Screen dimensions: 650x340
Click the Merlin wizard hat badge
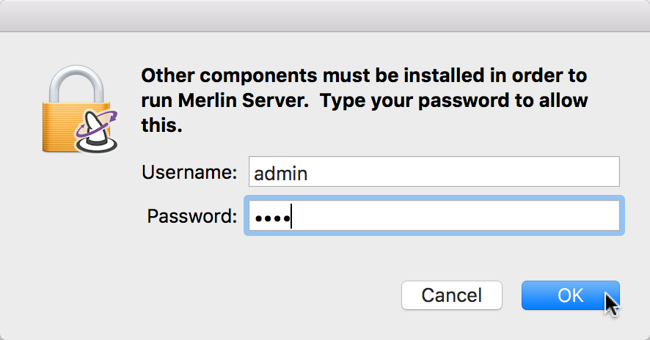(x=97, y=132)
